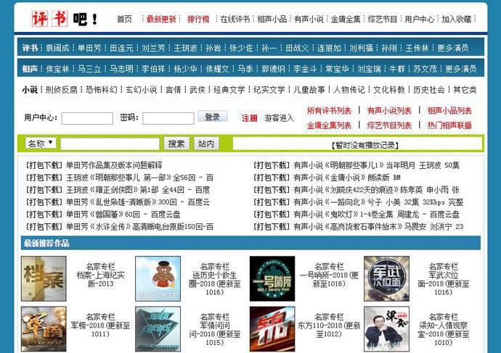Open the 军武次位面 cover thumbnail
Image resolution: width=501 pixels, height=353 pixels.
pyautogui.click(x=386, y=278)
